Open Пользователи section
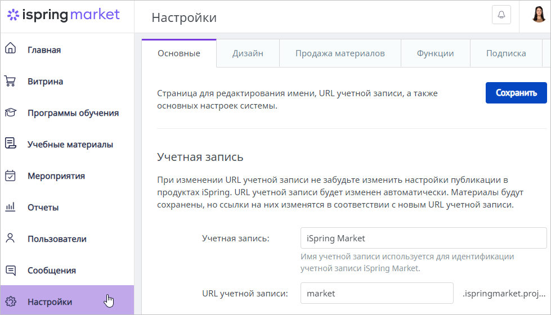551x315 pixels. click(x=57, y=239)
